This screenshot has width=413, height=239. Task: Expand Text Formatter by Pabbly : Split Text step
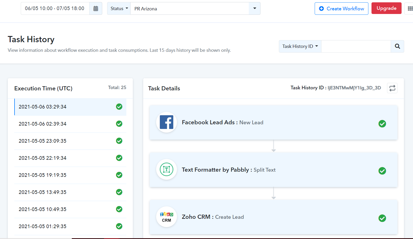(x=273, y=170)
